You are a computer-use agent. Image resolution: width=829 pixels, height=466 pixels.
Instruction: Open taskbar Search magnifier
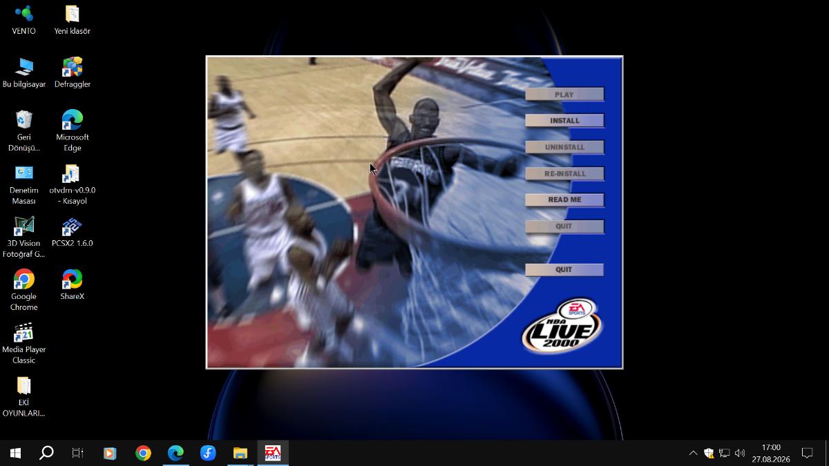[x=46, y=453]
